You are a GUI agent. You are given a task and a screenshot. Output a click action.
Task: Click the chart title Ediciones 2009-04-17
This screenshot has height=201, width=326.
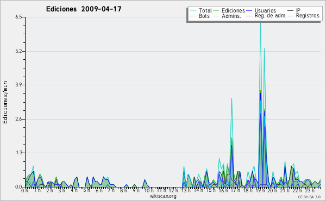(84, 9)
